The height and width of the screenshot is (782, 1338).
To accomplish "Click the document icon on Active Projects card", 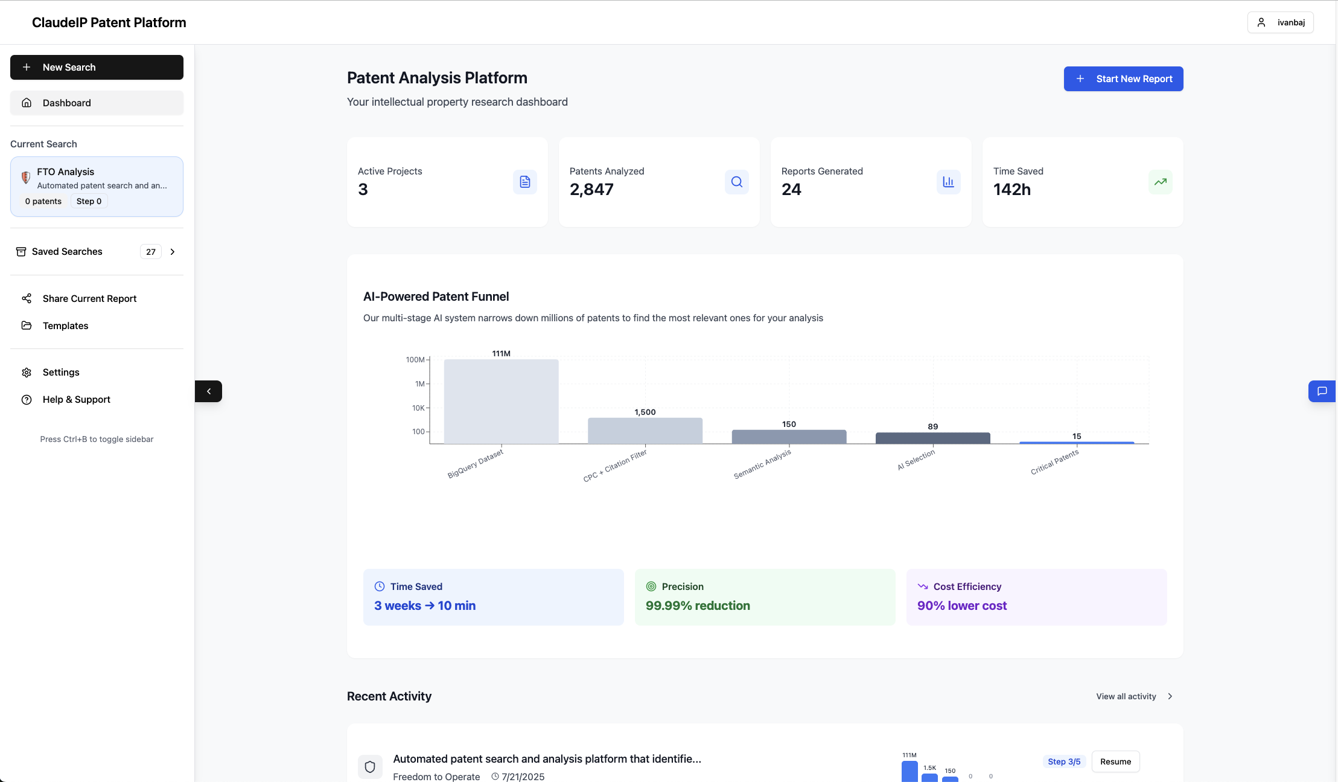I will tap(524, 181).
